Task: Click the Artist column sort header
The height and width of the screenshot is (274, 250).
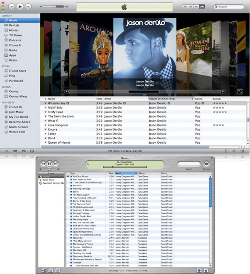Action: pos(126,173)
